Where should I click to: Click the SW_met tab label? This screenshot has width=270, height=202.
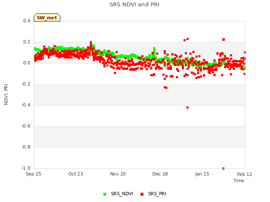tap(47, 18)
